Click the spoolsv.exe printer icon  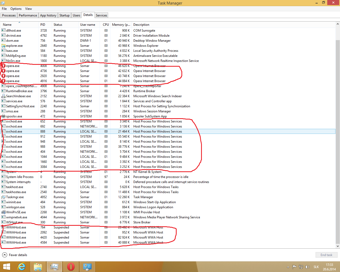point(3,116)
